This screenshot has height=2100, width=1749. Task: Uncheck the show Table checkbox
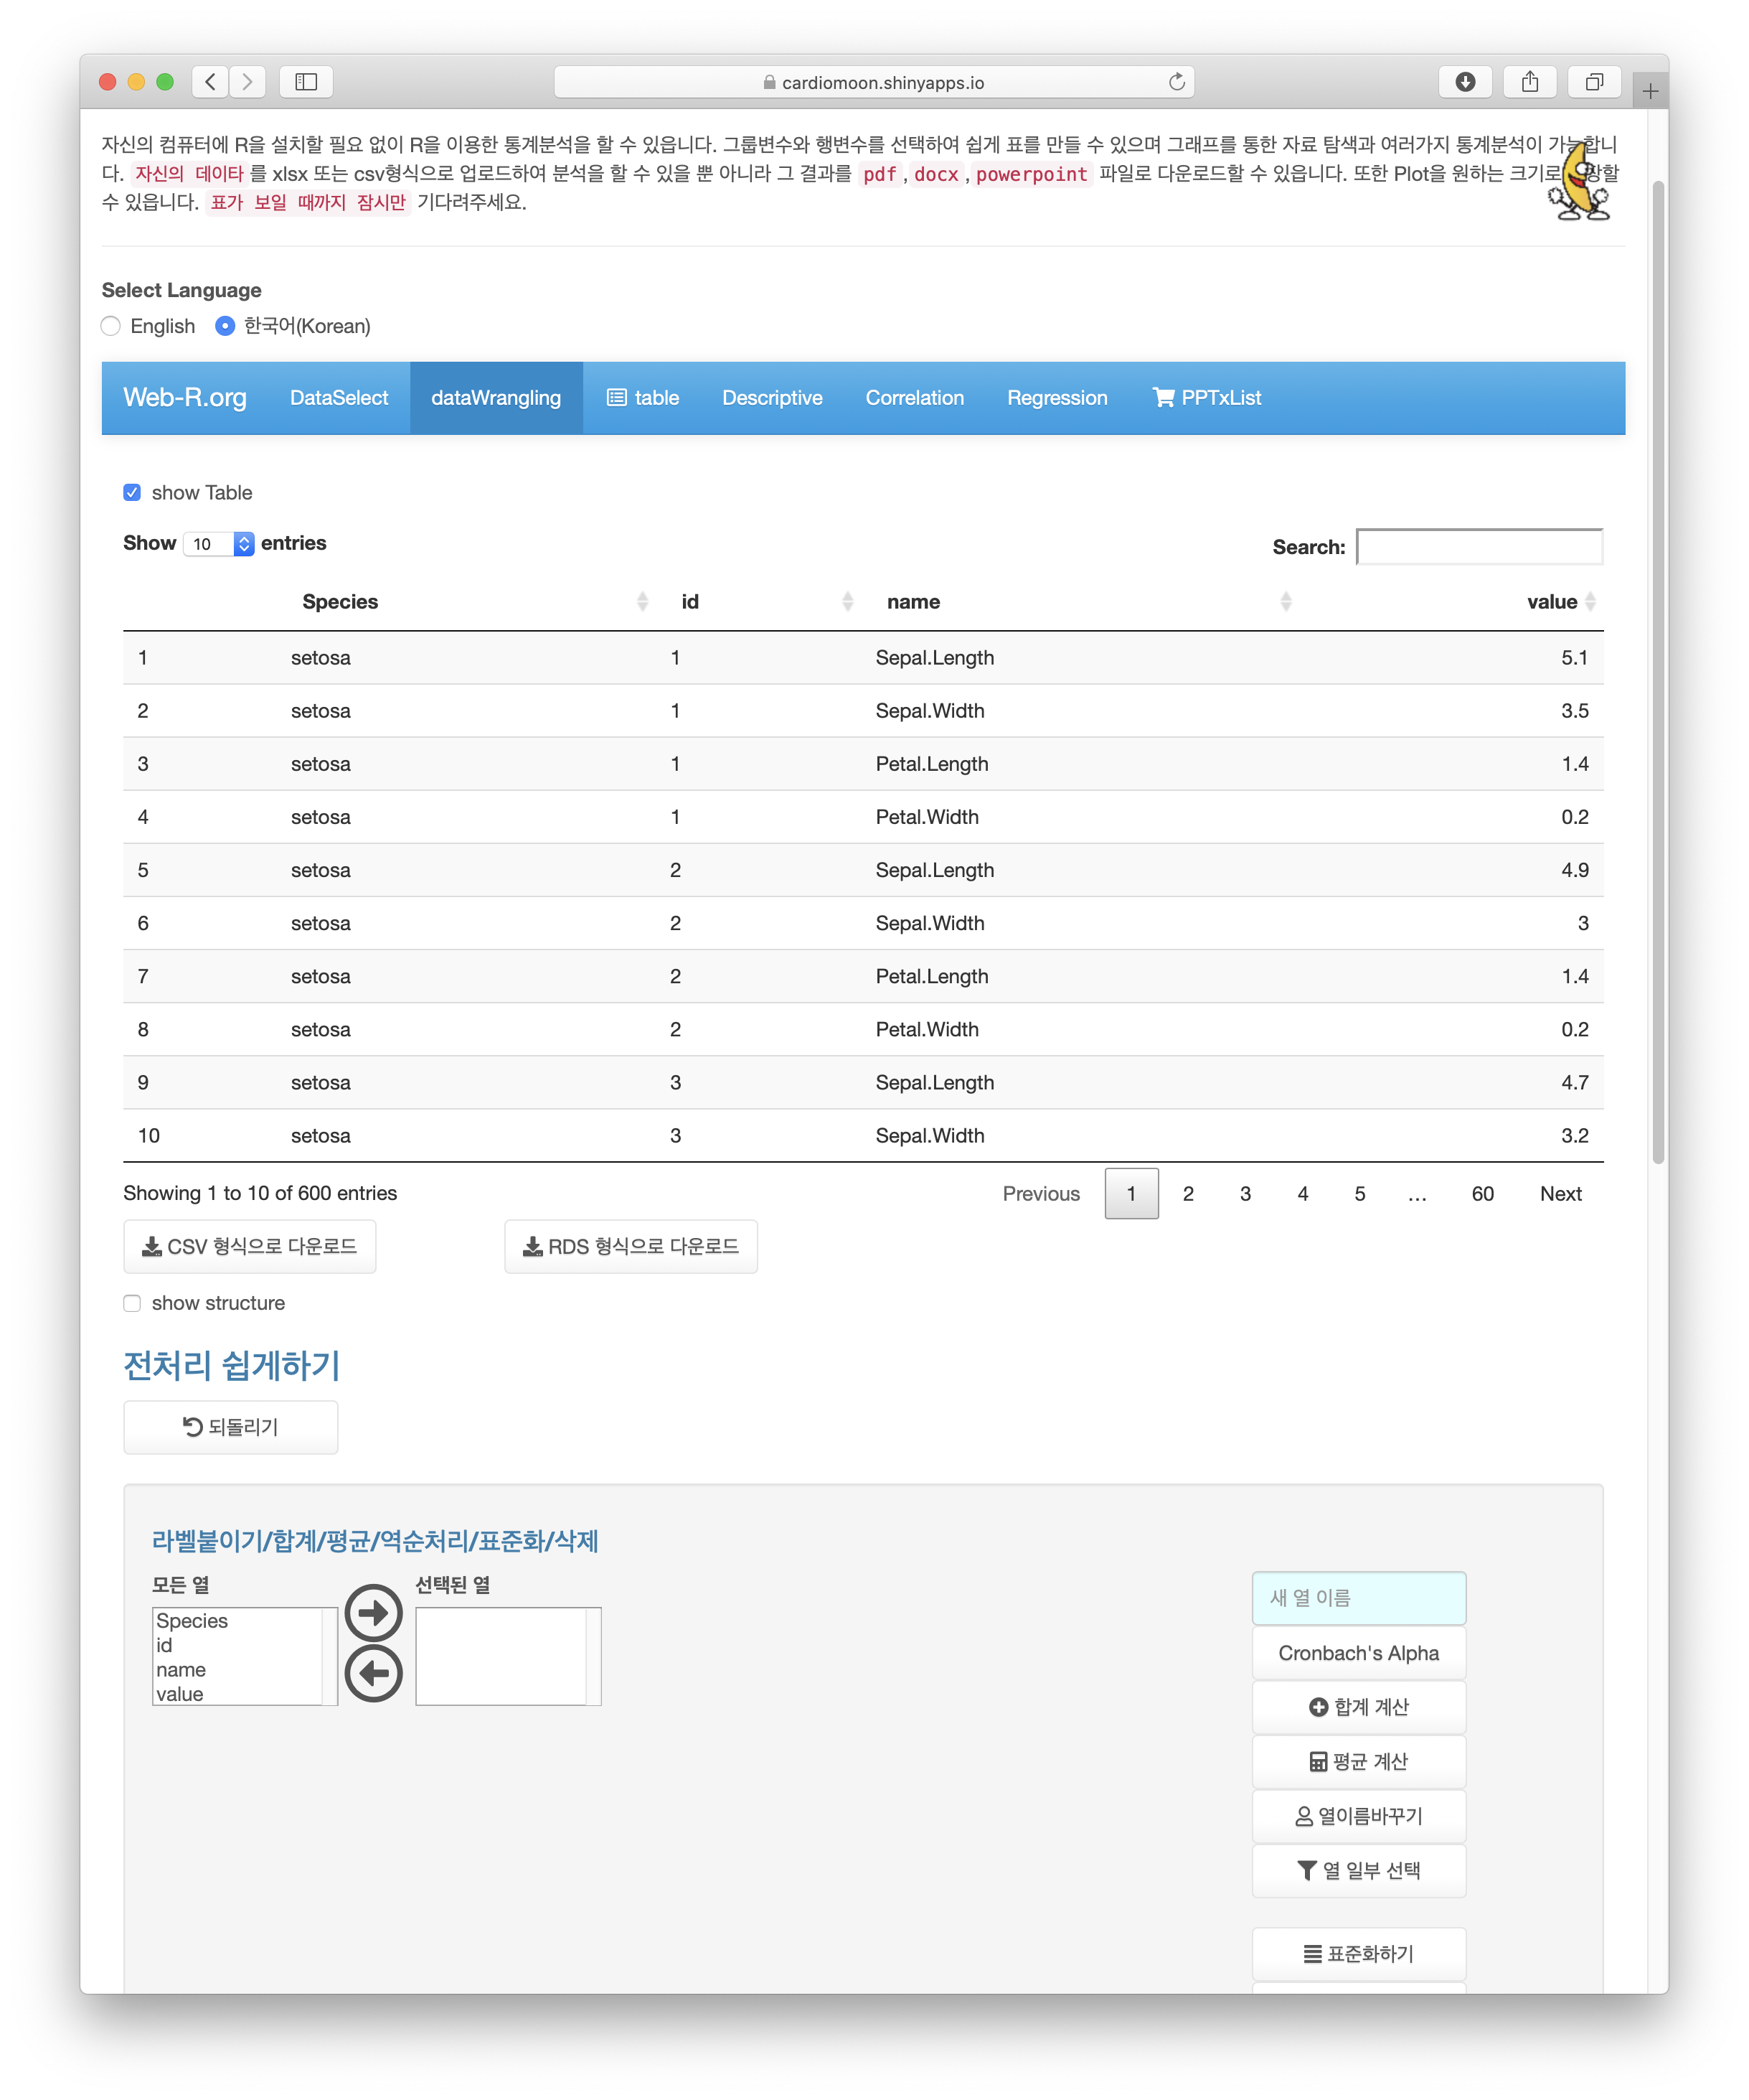pyautogui.click(x=132, y=493)
